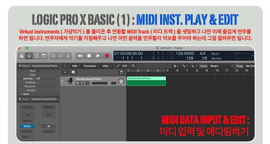Click the left channel strip Setting button

27,107
